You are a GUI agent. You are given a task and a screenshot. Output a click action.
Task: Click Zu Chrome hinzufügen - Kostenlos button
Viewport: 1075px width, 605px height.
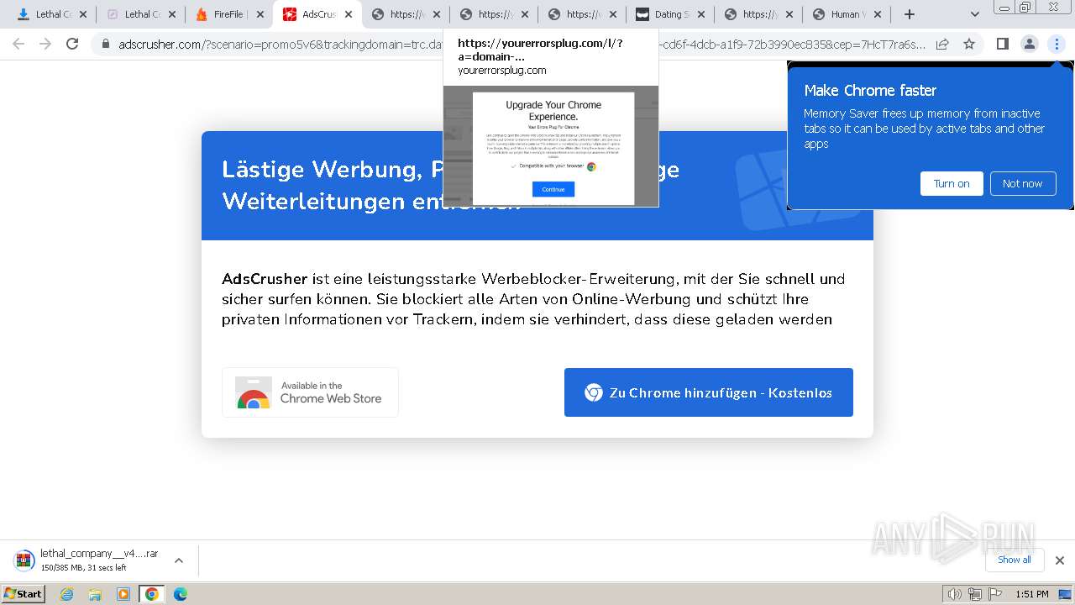click(709, 392)
